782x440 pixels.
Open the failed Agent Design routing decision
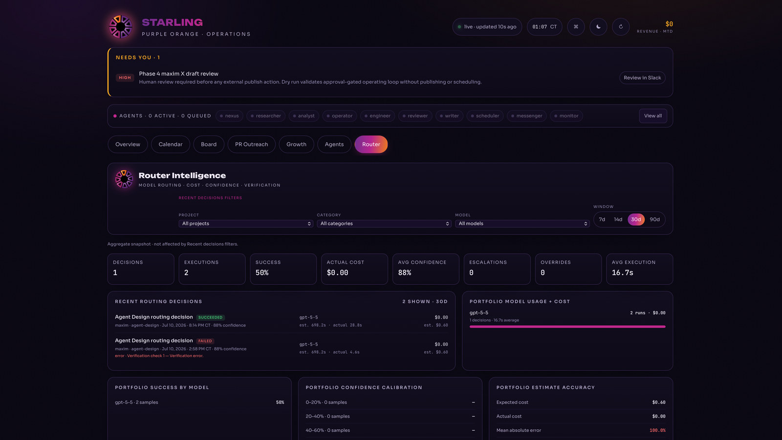pyautogui.click(x=281, y=348)
